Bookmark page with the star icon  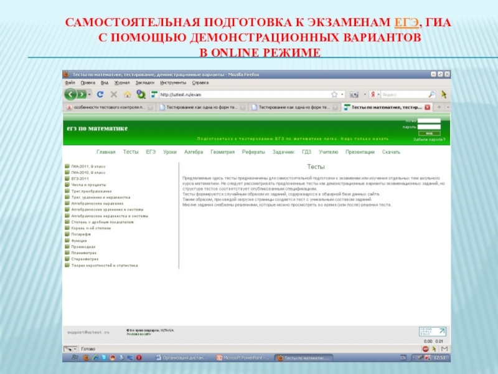(x=334, y=95)
